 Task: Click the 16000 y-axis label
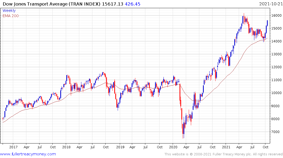click(276, 16)
